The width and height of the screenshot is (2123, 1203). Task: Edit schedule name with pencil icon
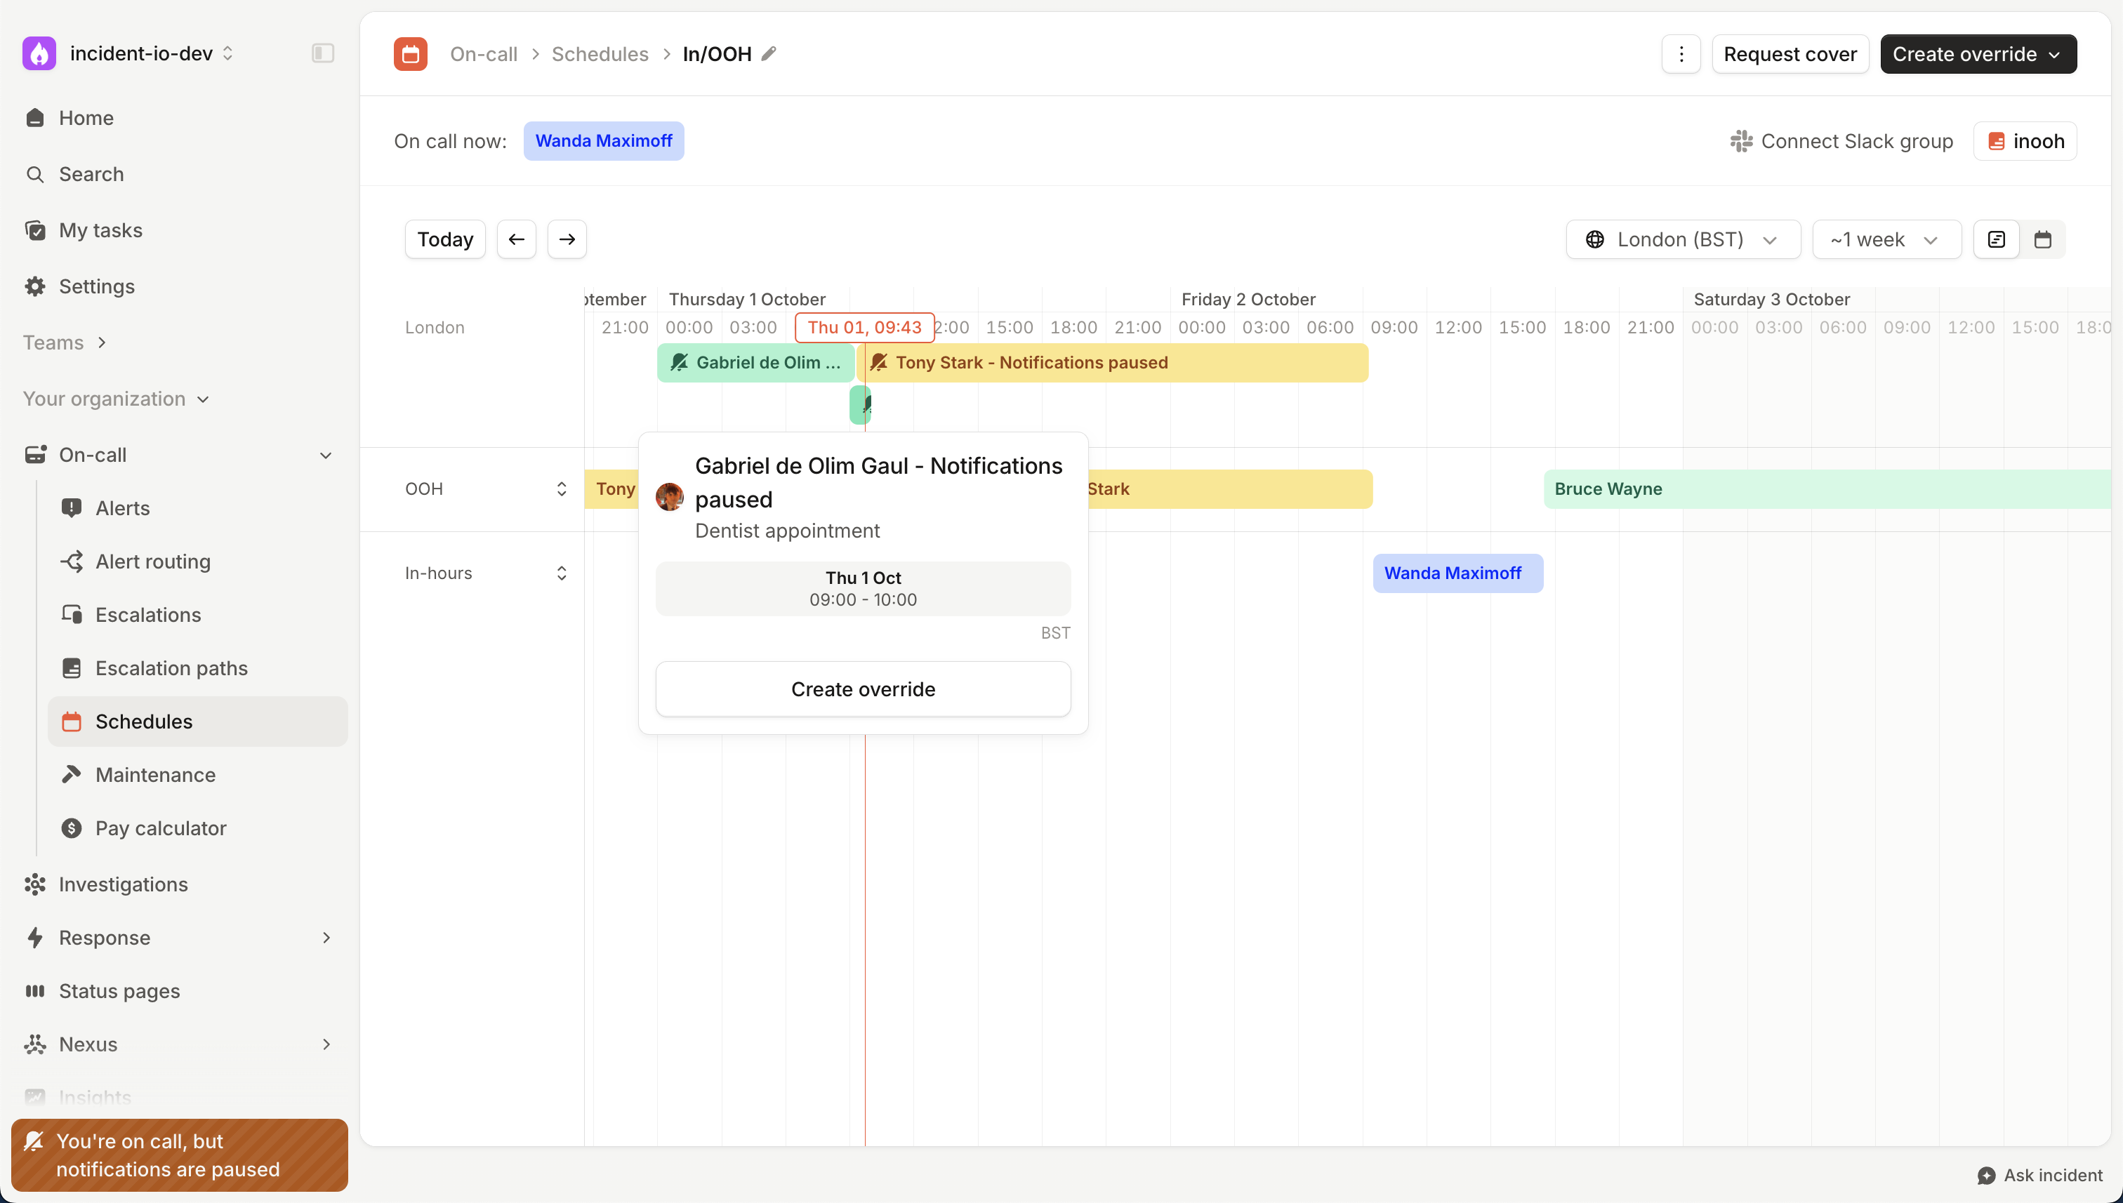pyautogui.click(x=769, y=54)
